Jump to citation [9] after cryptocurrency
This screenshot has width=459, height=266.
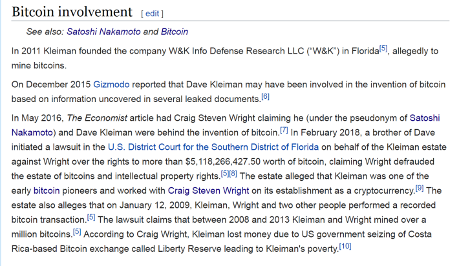420,188
